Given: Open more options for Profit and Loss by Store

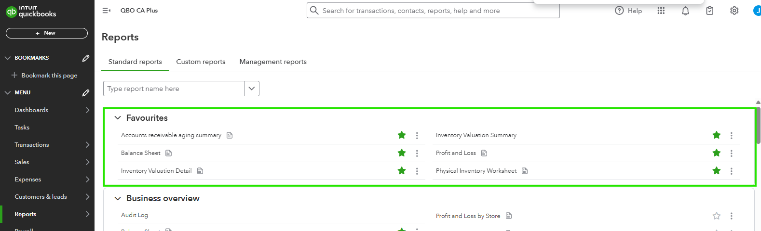Looking at the screenshot, I should (732, 216).
